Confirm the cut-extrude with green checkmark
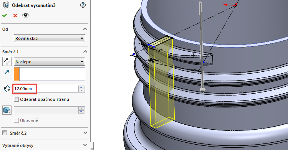 pyautogui.click(x=5, y=16)
